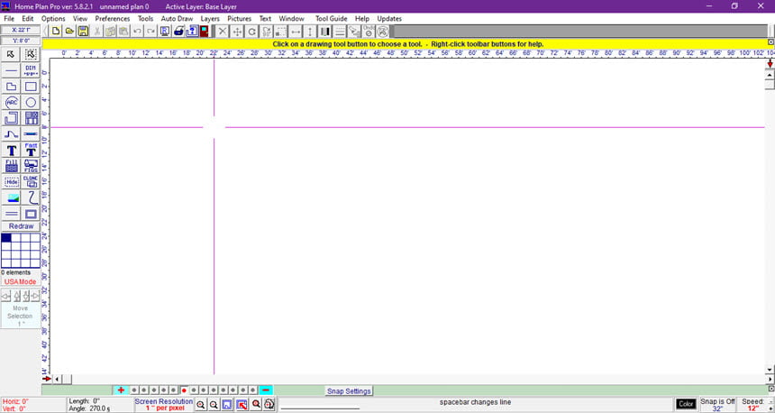Open the Edit menu
Image resolution: width=775 pixels, height=413 pixels.
coord(28,19)
